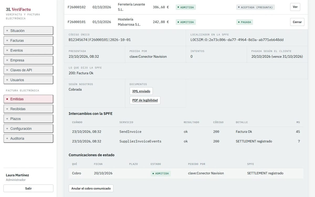Click 'Factura Ok' detail in SendInvoice row
This screenshot has height=197, width=315.
pos(244,132)
